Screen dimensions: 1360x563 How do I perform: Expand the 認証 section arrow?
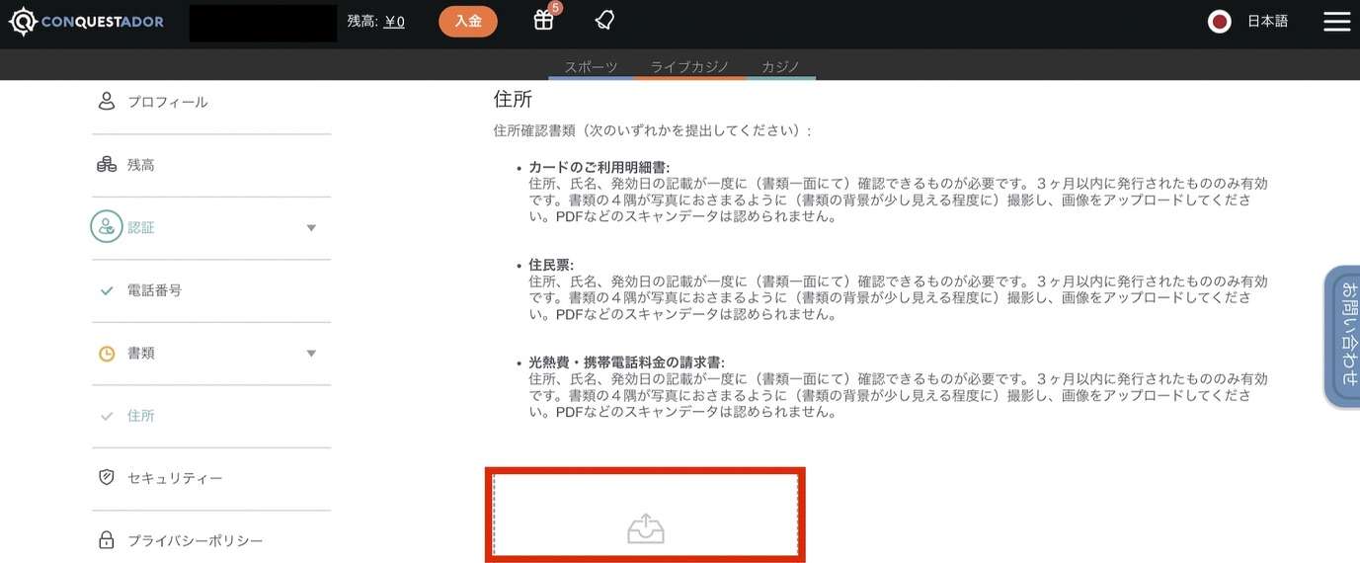(x=311, y=228)
